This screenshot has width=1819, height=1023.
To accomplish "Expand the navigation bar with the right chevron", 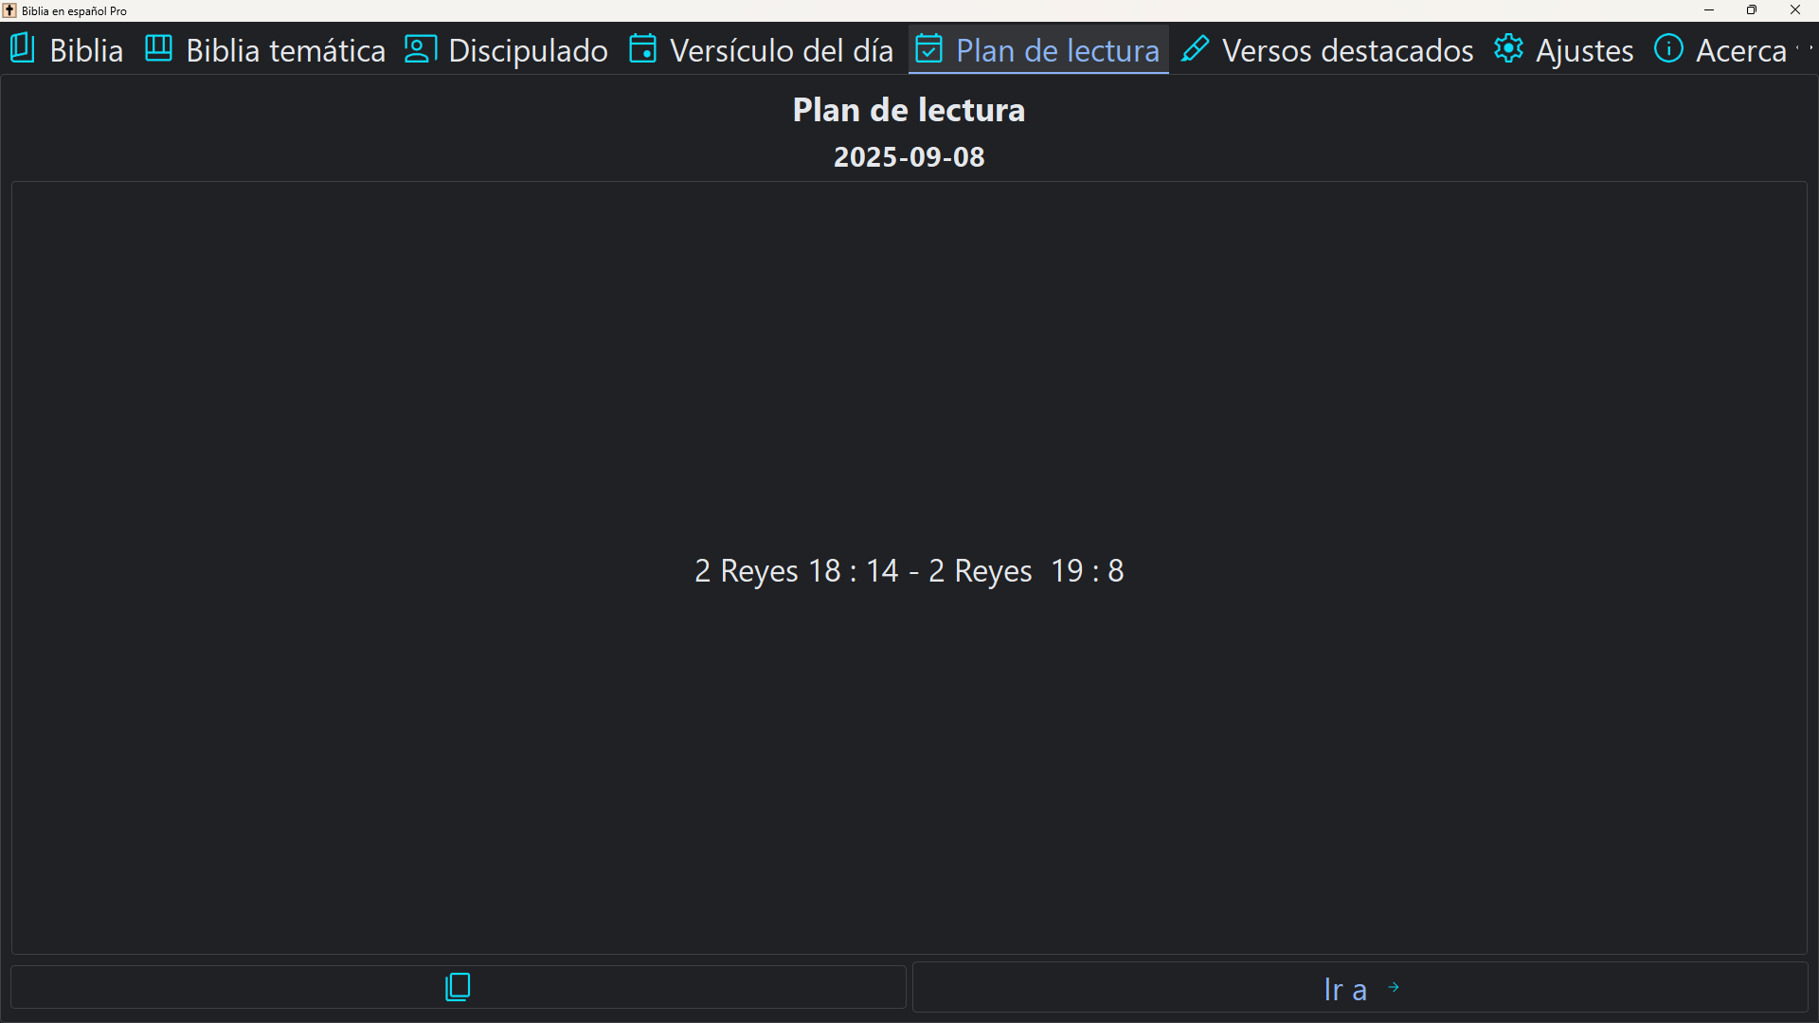I will (x=1811, y=47).
